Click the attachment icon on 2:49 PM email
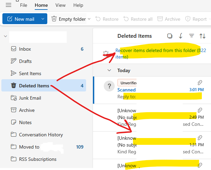The width and height of the screenshot is (211, 170). [x=200, y=110]
